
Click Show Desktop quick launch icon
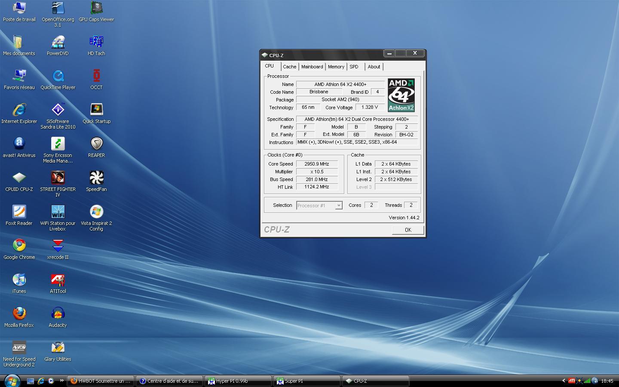point(31,381)
